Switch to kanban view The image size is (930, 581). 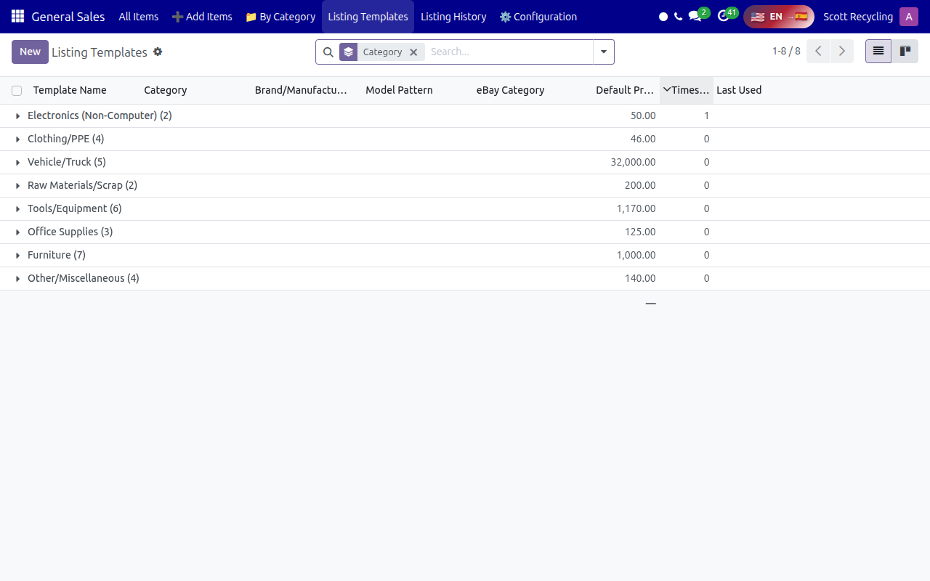click(x=905, y=52)
